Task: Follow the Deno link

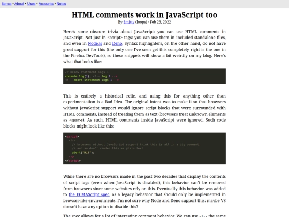Action: (117, 43)
